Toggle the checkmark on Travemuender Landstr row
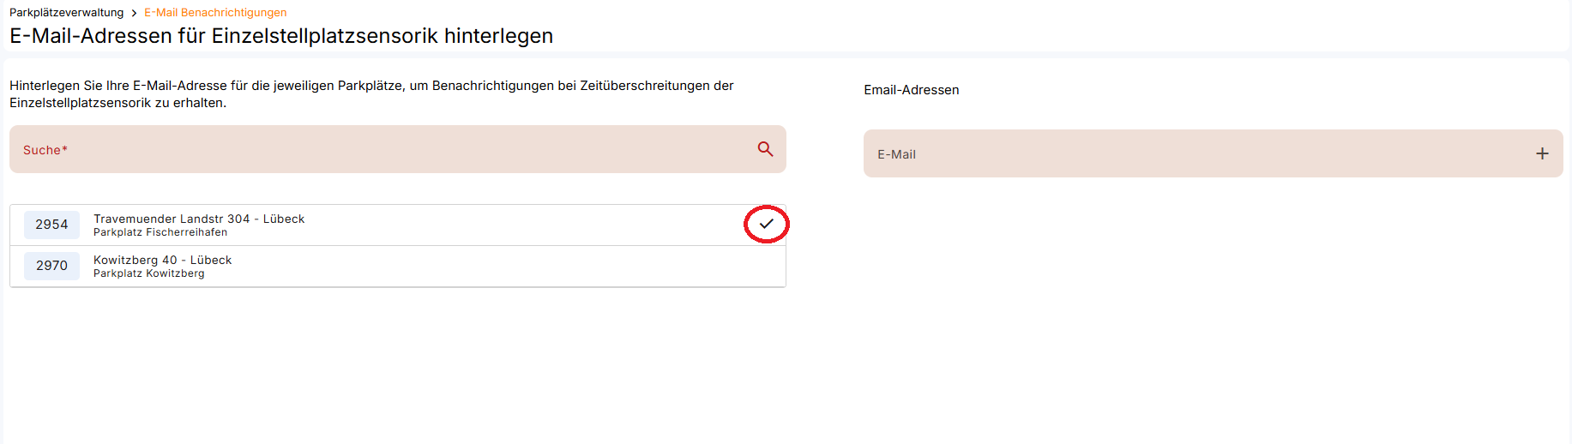 coord(766,224)
